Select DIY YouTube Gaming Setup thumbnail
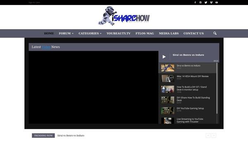 click(x=168, y=111)
